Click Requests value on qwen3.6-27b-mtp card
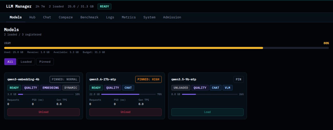 point(90,104)
